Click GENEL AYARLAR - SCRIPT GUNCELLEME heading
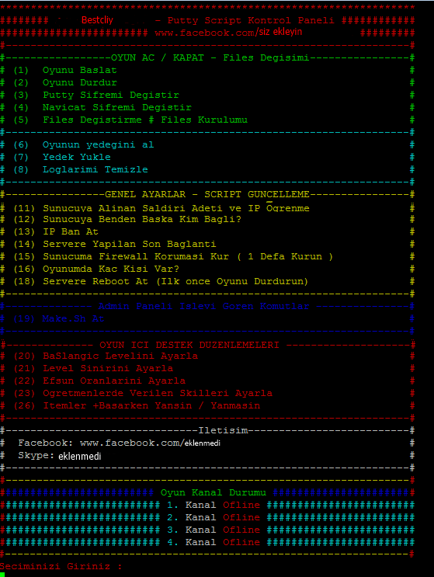434x577 pixels. pyautogui.click(x=207, y=194)
